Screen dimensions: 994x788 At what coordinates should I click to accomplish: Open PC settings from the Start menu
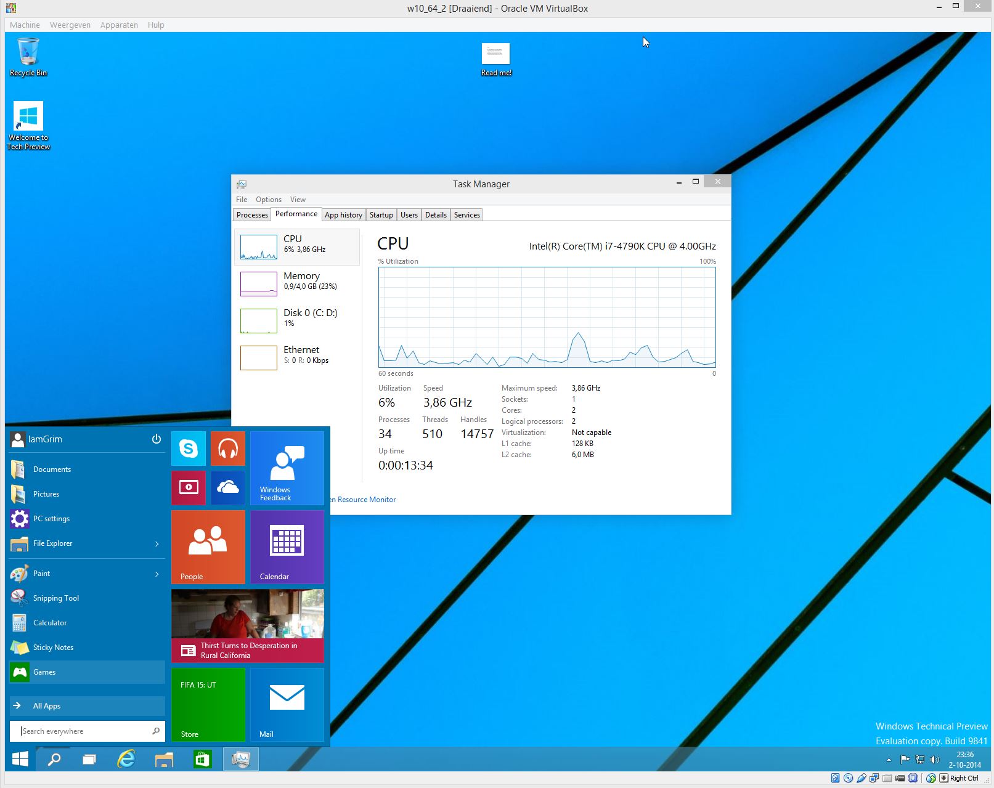[x=87, y=519]
